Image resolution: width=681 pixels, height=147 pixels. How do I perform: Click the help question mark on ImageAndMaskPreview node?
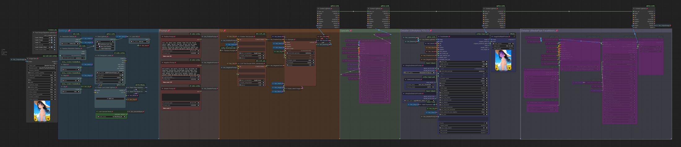(x=514, y=36)
